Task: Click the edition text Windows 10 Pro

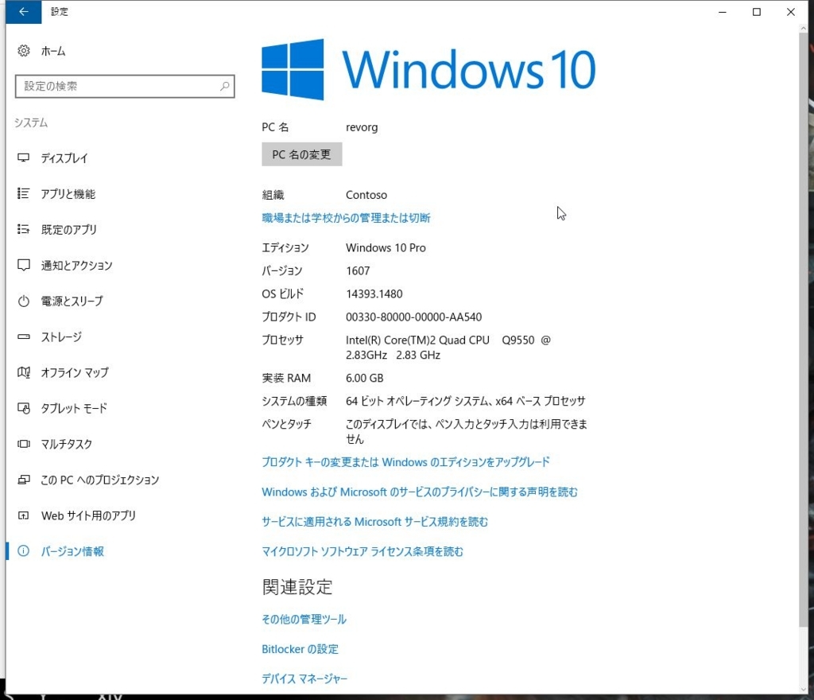Action: click(386, 247)
